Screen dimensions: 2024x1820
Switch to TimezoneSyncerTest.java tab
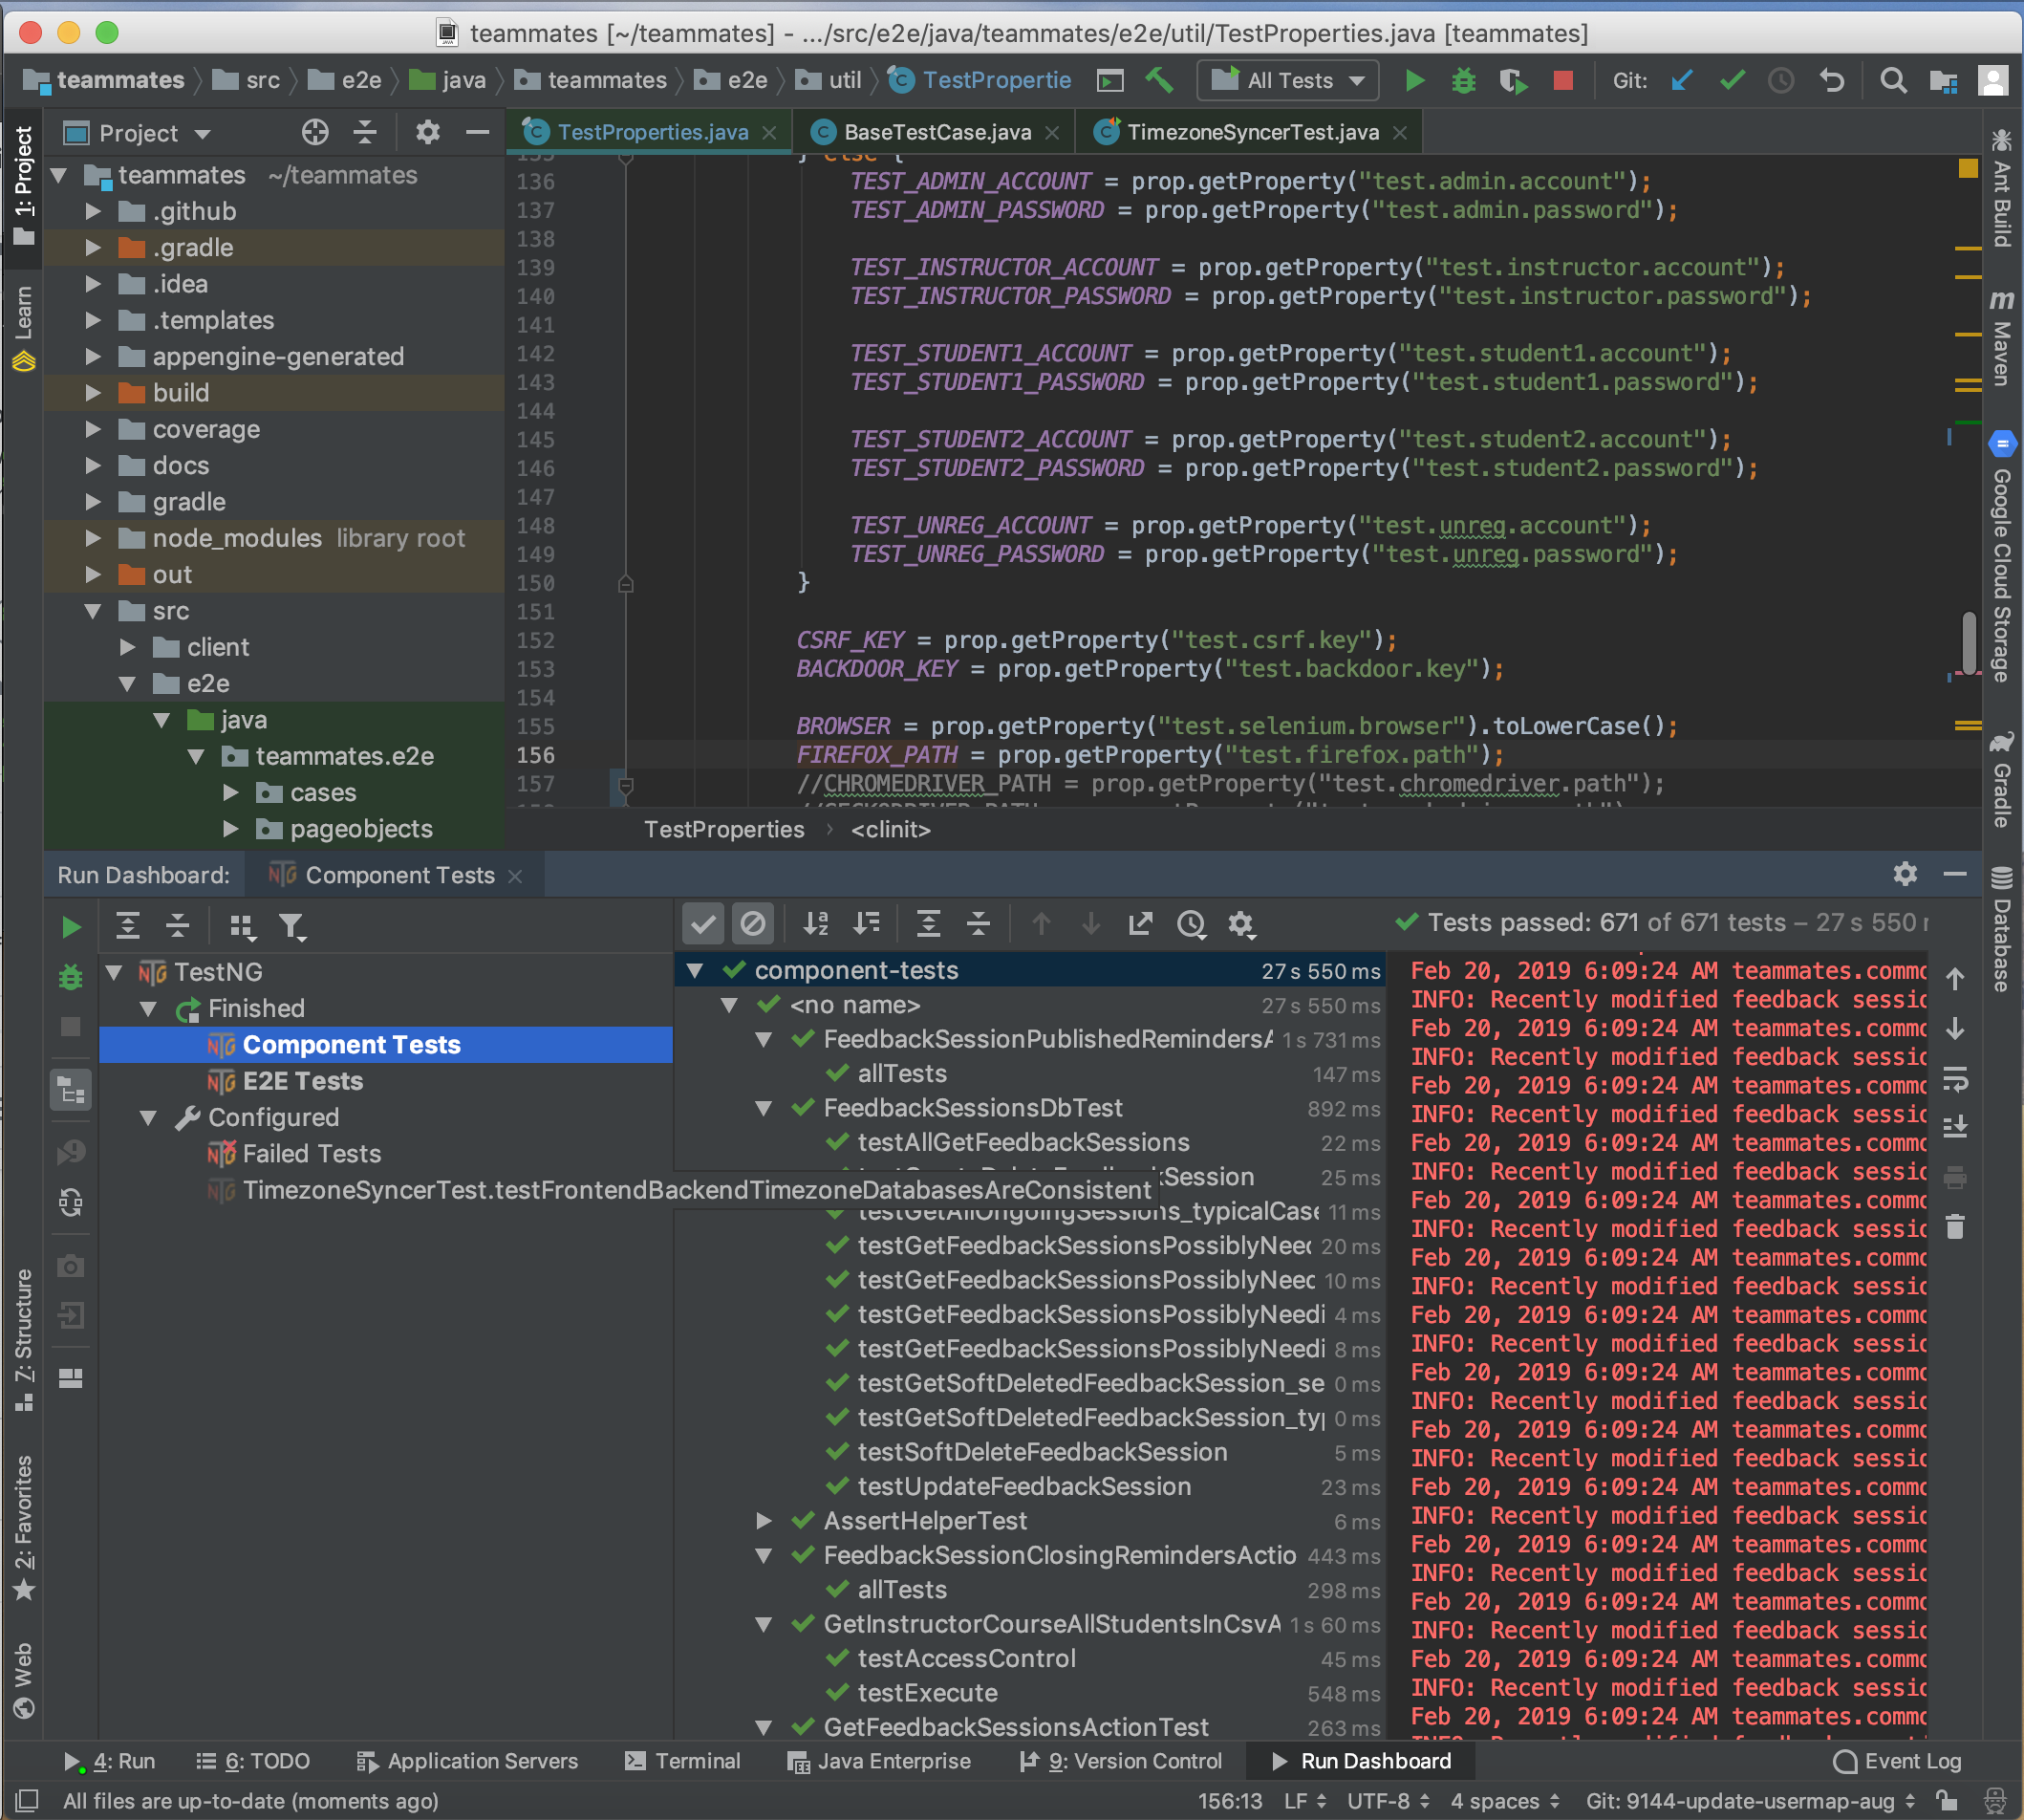pos(1251,132)
